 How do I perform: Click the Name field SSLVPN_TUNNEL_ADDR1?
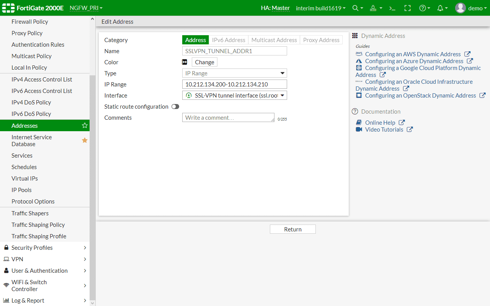pos(234,51)
